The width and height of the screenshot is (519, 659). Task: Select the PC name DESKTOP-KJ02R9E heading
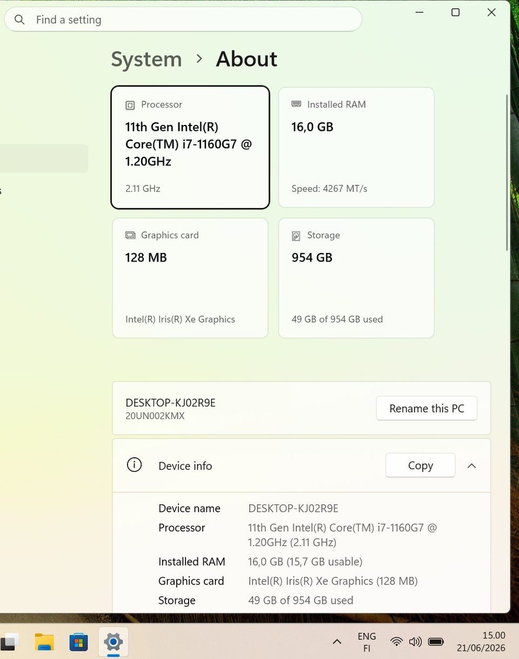click(170, 403)
